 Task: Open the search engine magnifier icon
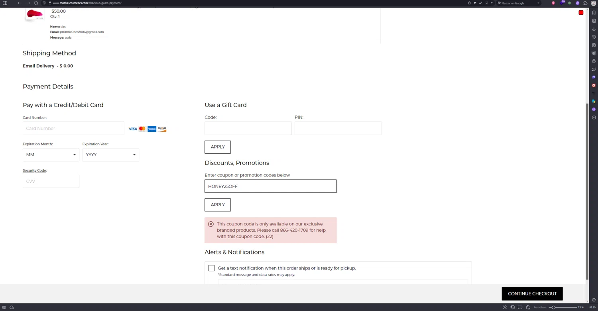coord(499,3)
